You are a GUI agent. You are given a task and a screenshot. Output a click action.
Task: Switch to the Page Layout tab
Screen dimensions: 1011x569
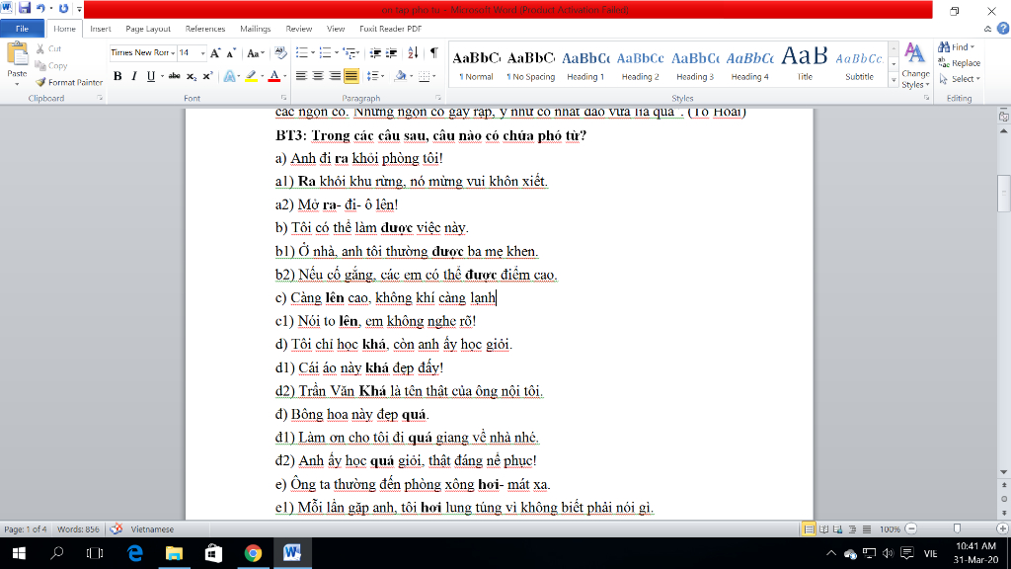[x=148, y=29]
